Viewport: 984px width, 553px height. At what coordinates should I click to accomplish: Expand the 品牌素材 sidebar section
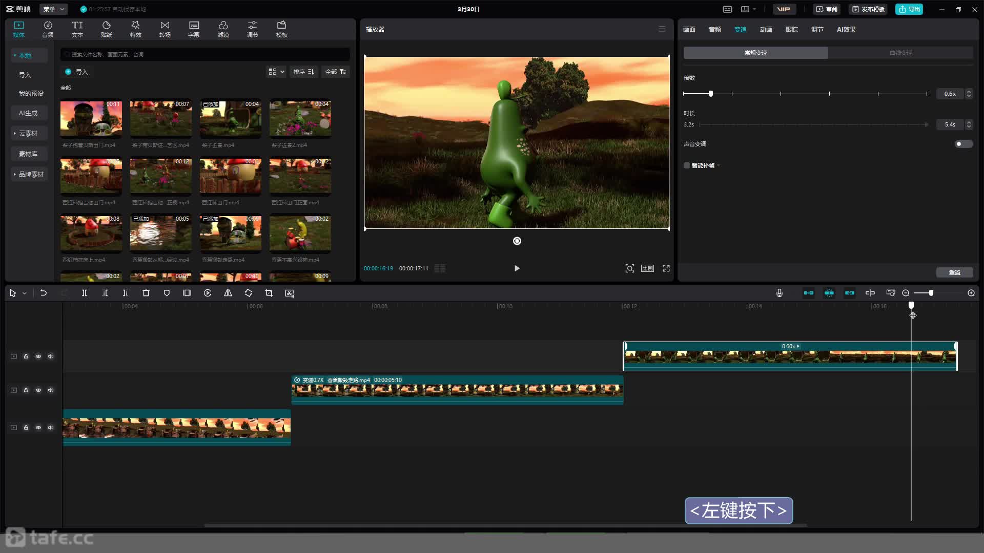[x=29, y=174]
